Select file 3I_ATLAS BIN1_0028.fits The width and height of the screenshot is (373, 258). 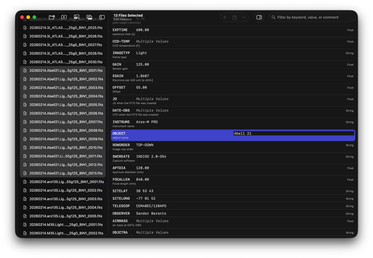(x=63, y=53)
